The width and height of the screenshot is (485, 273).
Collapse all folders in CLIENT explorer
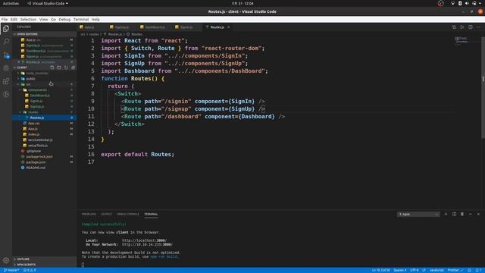(x=73, y=67)
